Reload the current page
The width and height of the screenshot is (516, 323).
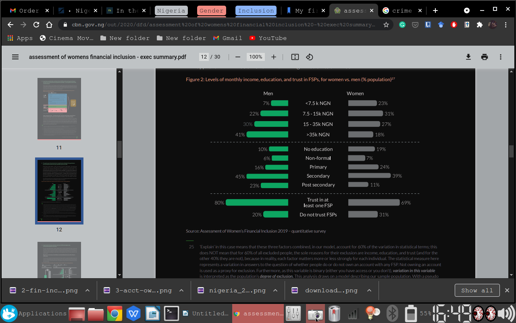pyautogui.click(x=36, y=25)
